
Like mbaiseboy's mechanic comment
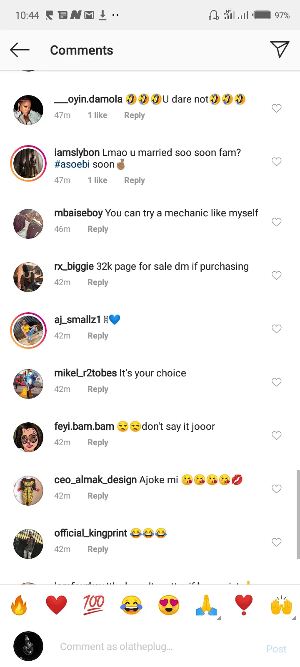click(276, 222)
